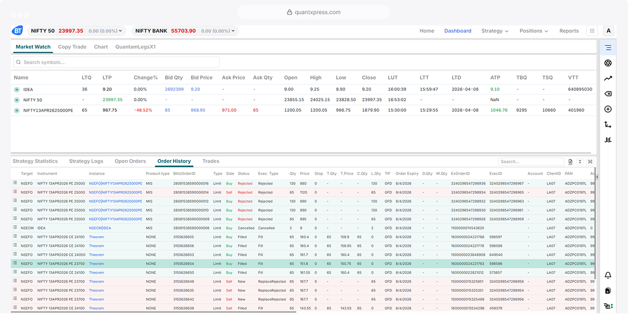Focus the order history Search field

(x=531, y=162)
